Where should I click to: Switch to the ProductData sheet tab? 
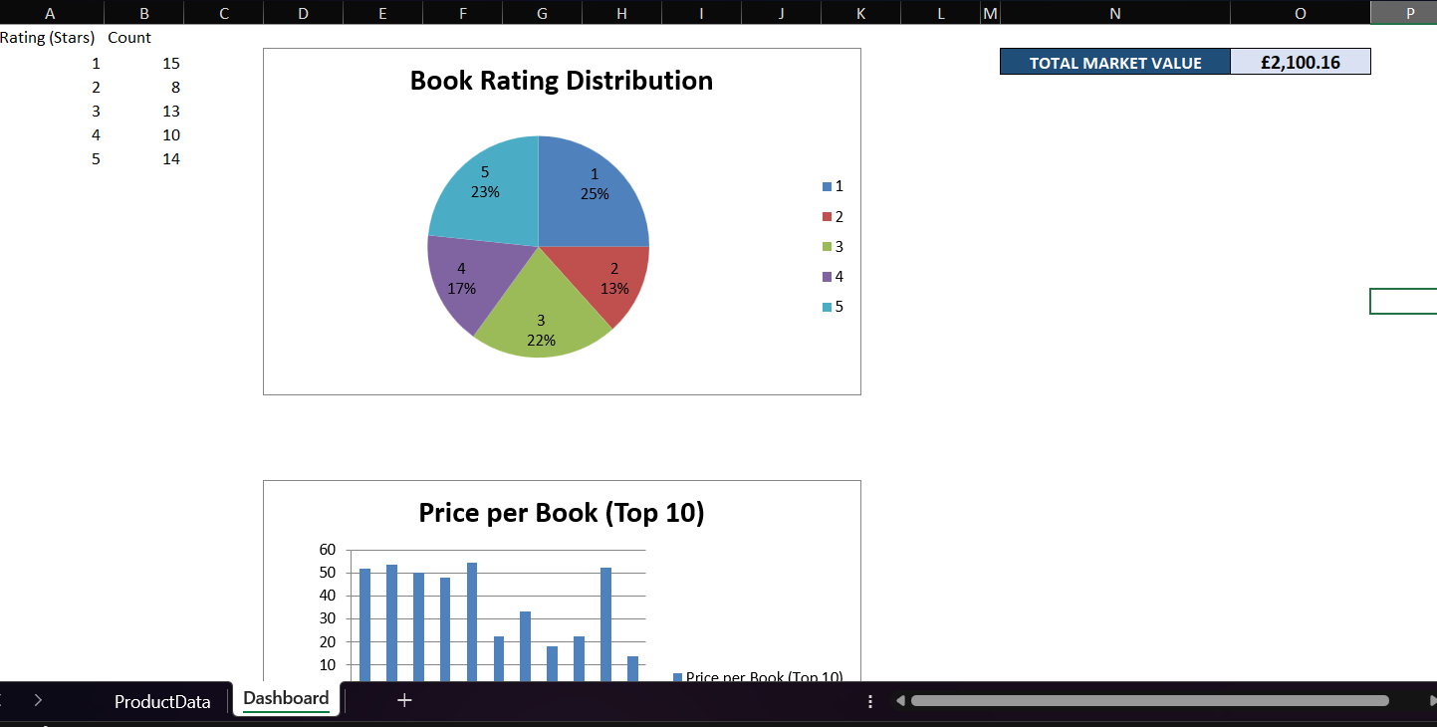coord(162,701)
